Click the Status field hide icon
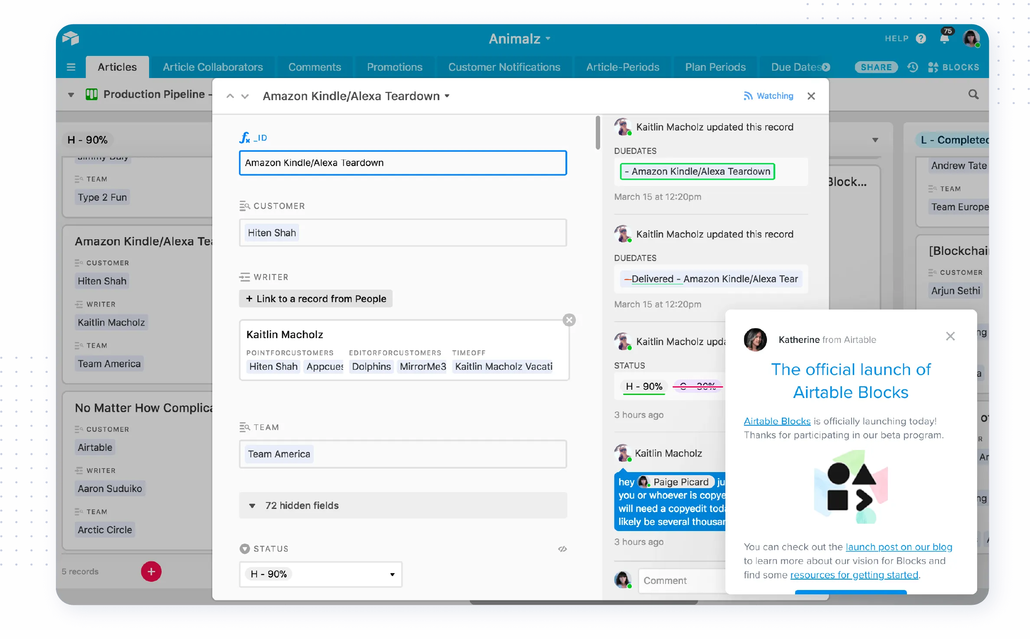 pos(562,549)
